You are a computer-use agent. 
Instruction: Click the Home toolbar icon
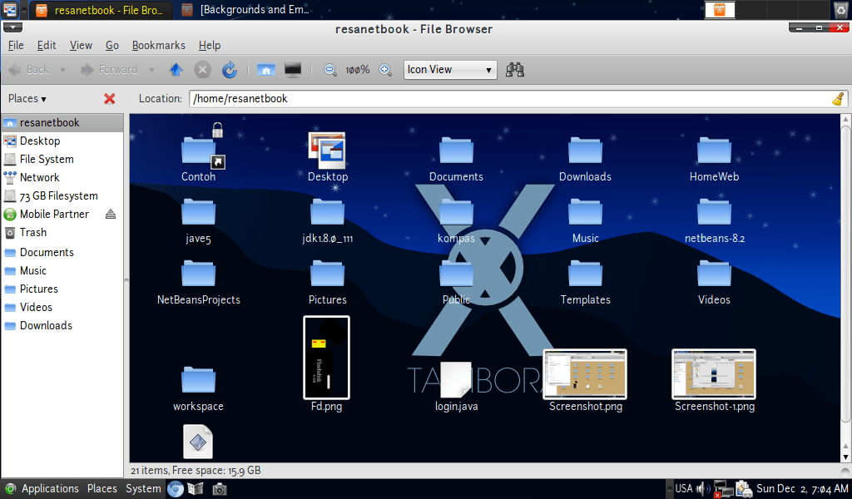click(265, 69)
